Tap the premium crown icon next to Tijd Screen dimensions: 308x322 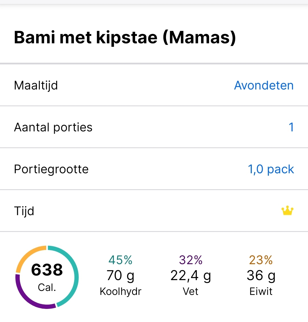pos(287,211)
